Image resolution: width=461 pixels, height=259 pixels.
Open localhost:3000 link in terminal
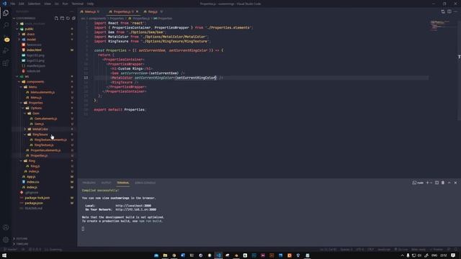pyautogui.click(x=133, y=206)
